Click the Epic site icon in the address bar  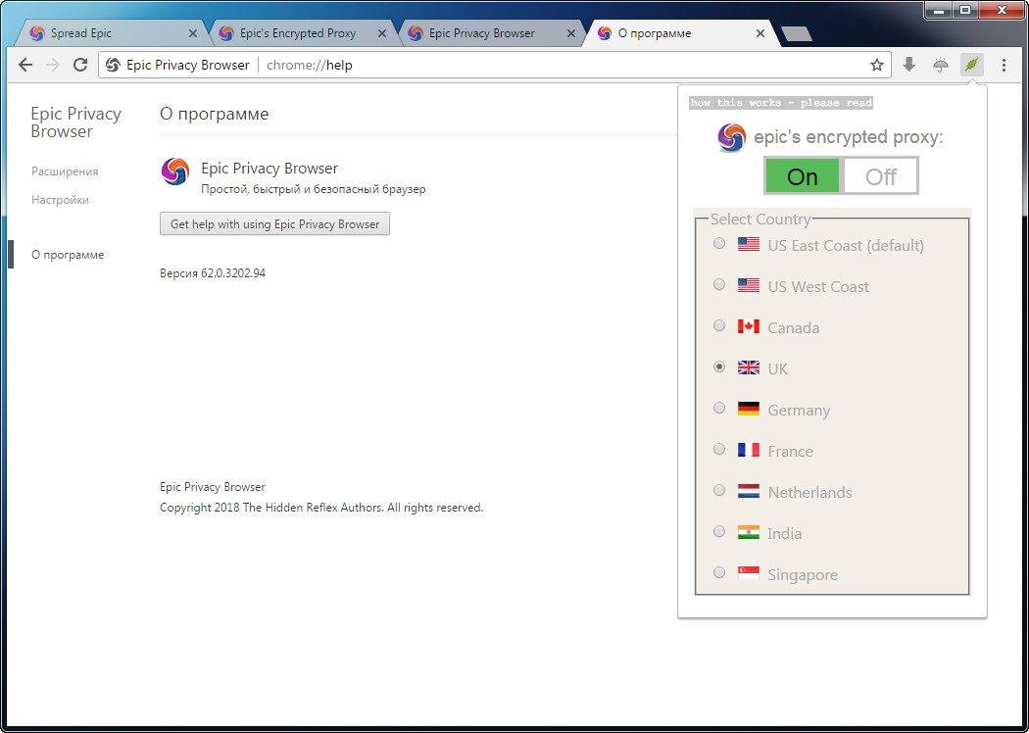click(113, 65)
